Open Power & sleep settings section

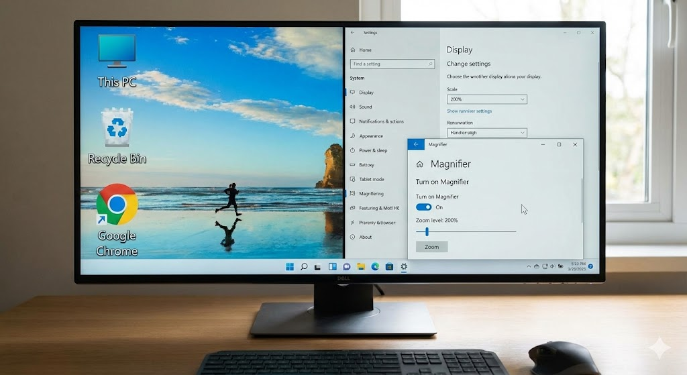tap(372, 150)
